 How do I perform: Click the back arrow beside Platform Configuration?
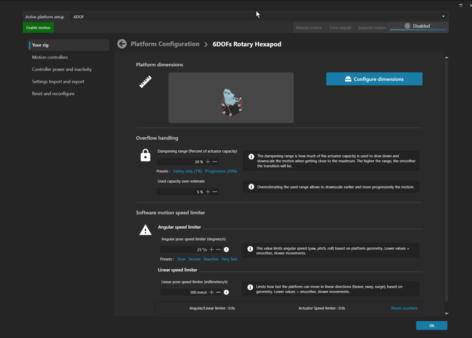pos(122,44)
